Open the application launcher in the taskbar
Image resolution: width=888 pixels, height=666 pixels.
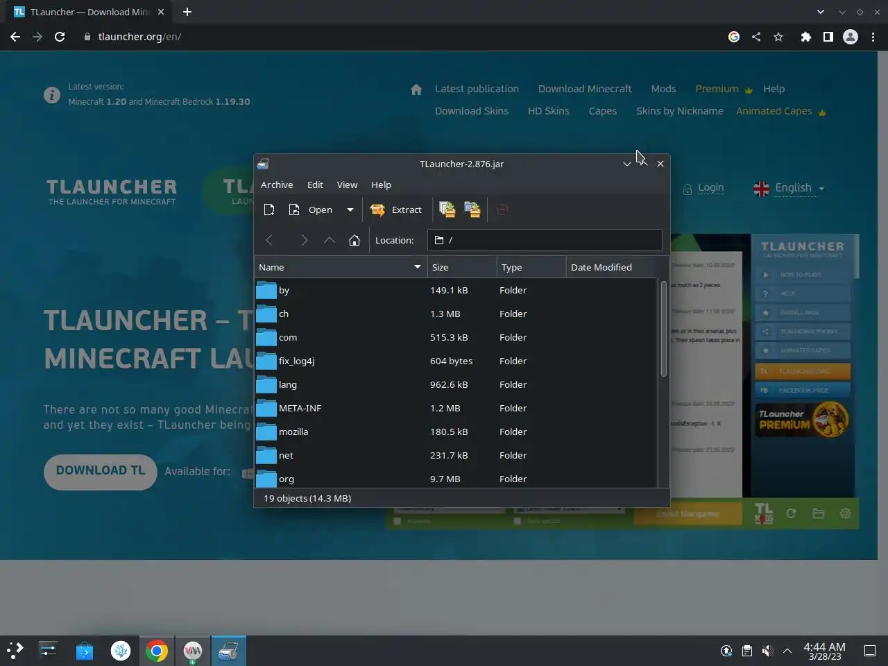coord(15,650)
